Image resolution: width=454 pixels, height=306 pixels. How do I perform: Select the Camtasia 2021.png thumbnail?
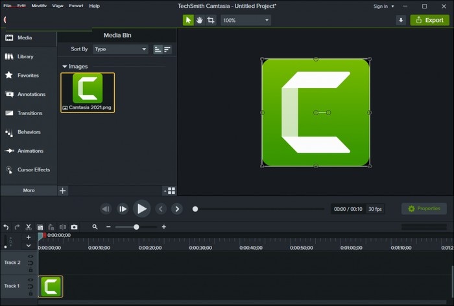click(x=88, y=93)
